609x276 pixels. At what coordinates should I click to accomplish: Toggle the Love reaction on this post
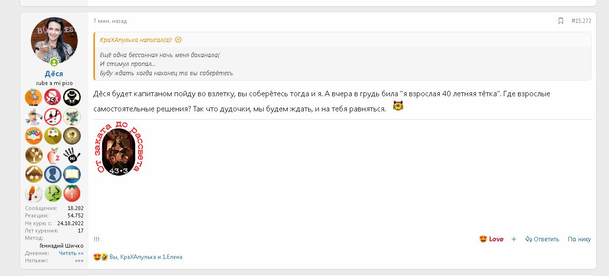(492, 239)
